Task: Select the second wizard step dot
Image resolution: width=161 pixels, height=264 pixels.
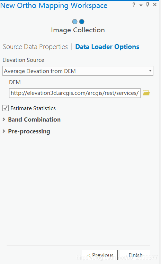Action: tap(82, 22)
